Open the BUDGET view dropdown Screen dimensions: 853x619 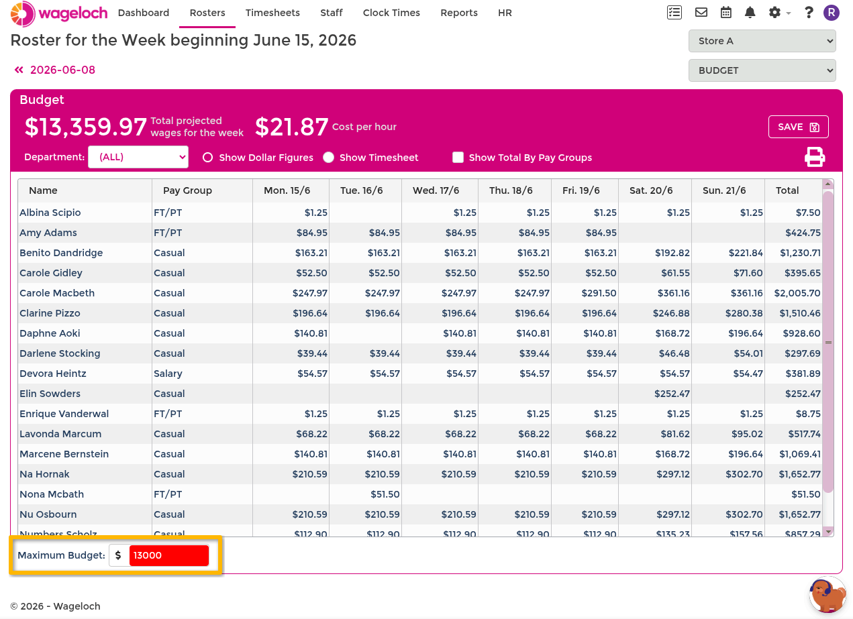(762, 70)
